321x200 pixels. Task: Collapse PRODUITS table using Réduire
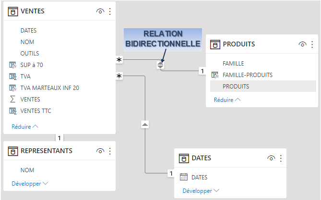[x=227, y=100]
